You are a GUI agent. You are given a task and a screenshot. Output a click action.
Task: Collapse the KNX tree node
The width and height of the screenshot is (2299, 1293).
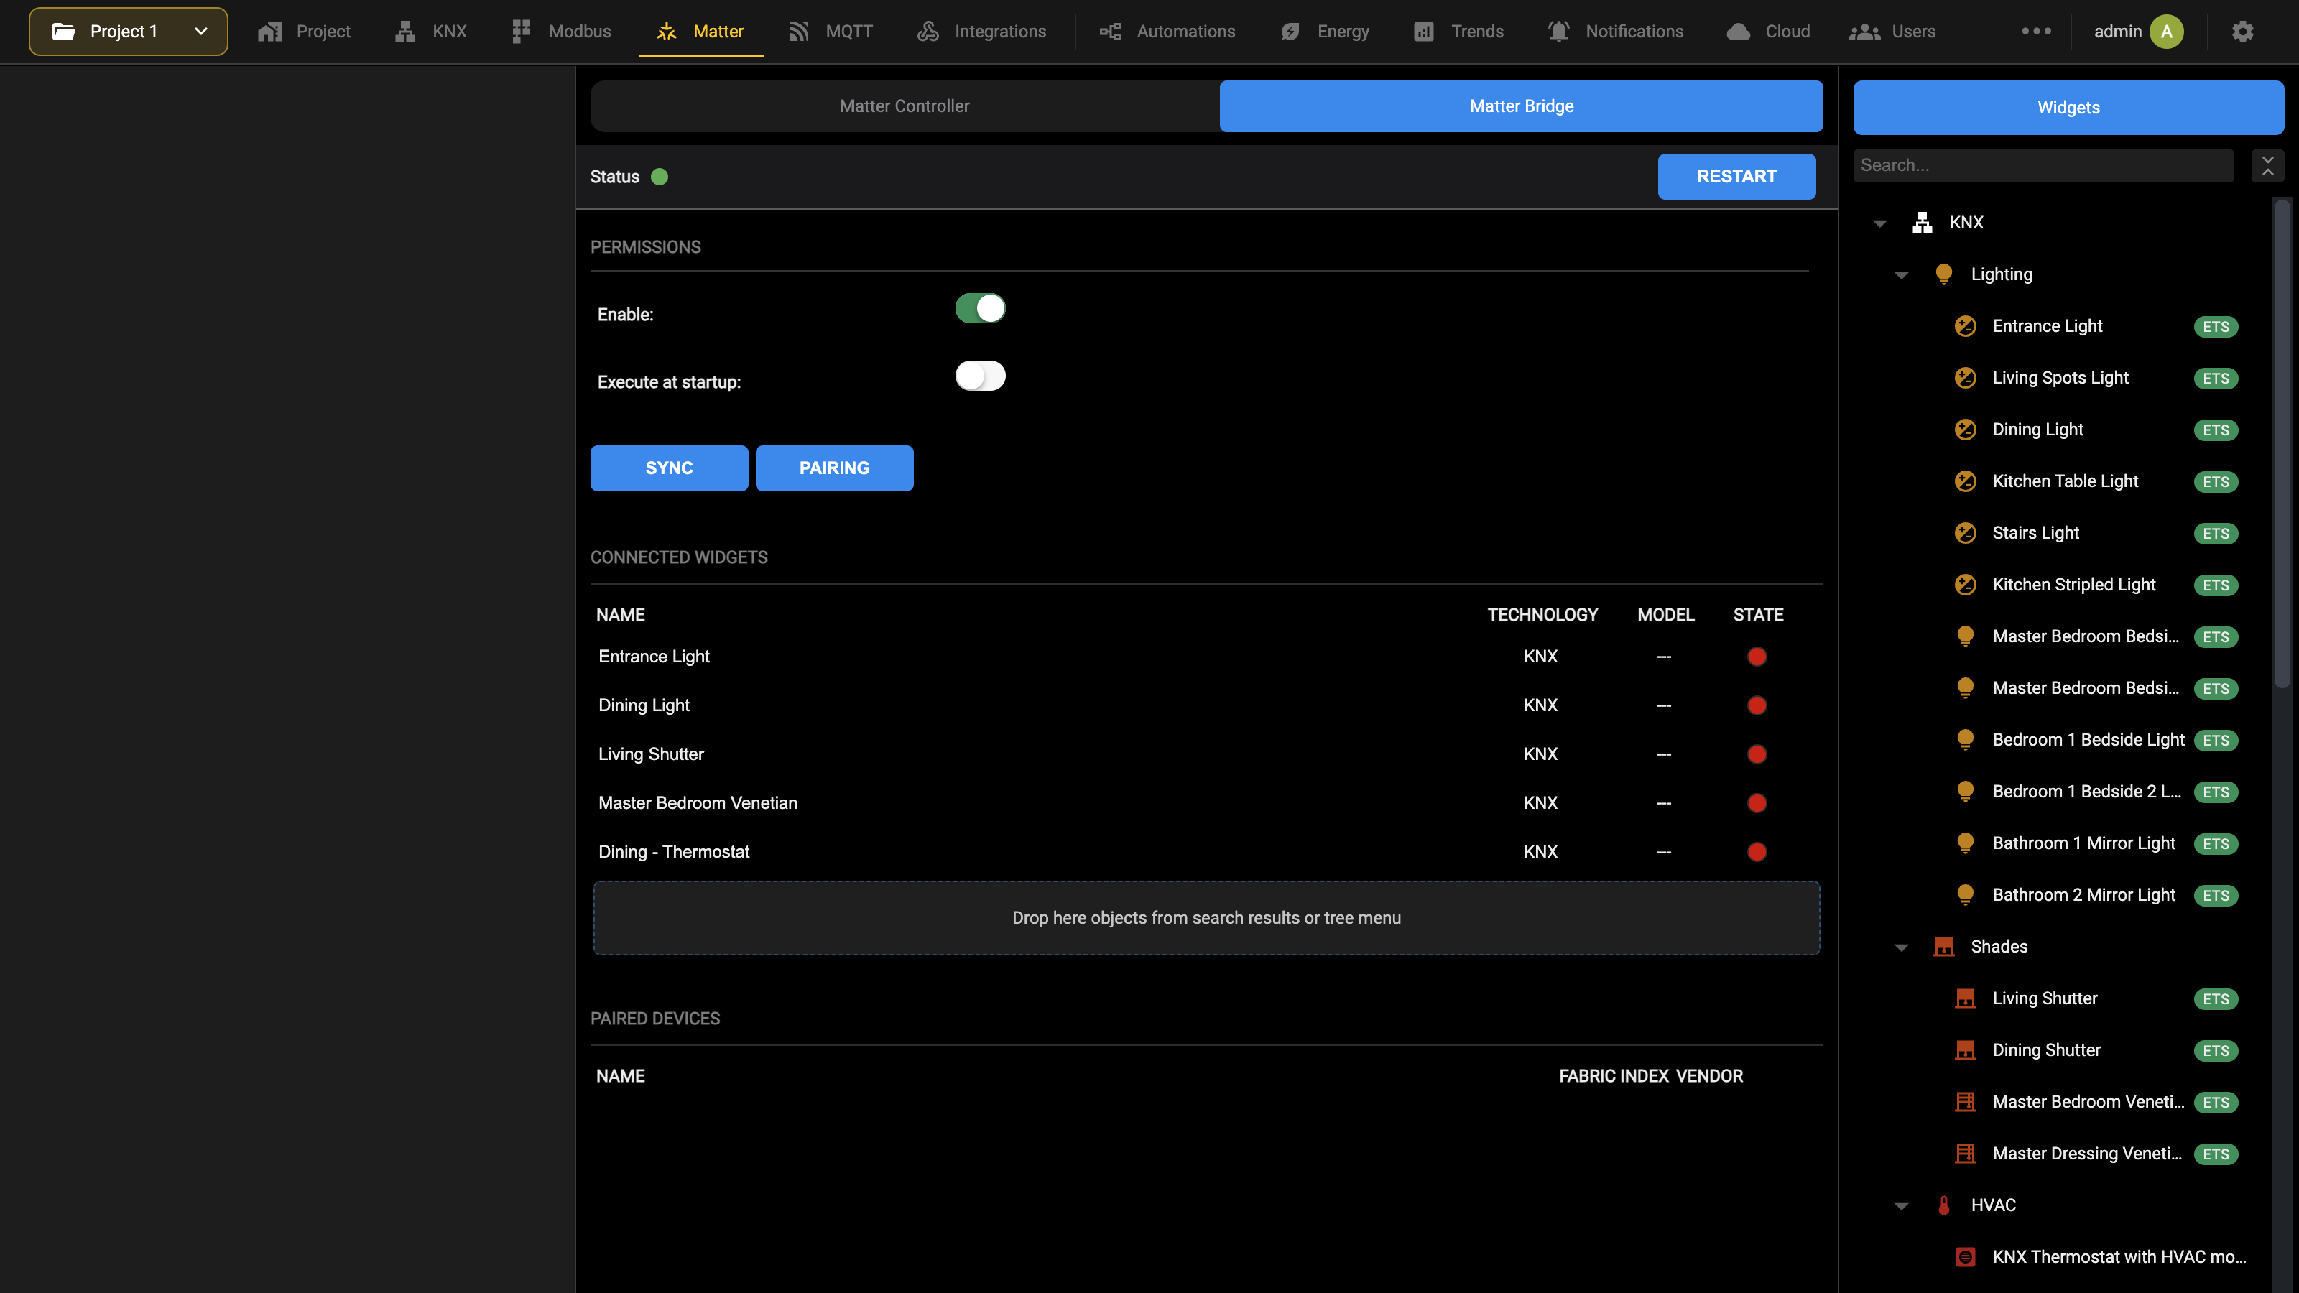[1879, 223]
